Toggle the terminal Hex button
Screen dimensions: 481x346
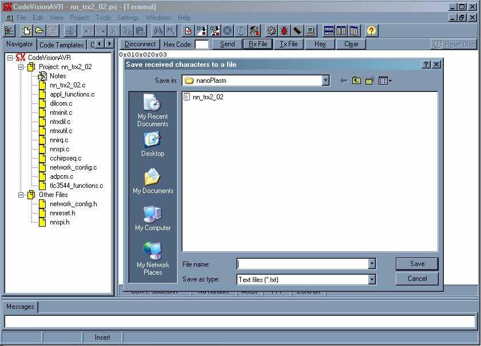[320, 44]
